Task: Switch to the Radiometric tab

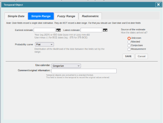Action: pos(90,16)
